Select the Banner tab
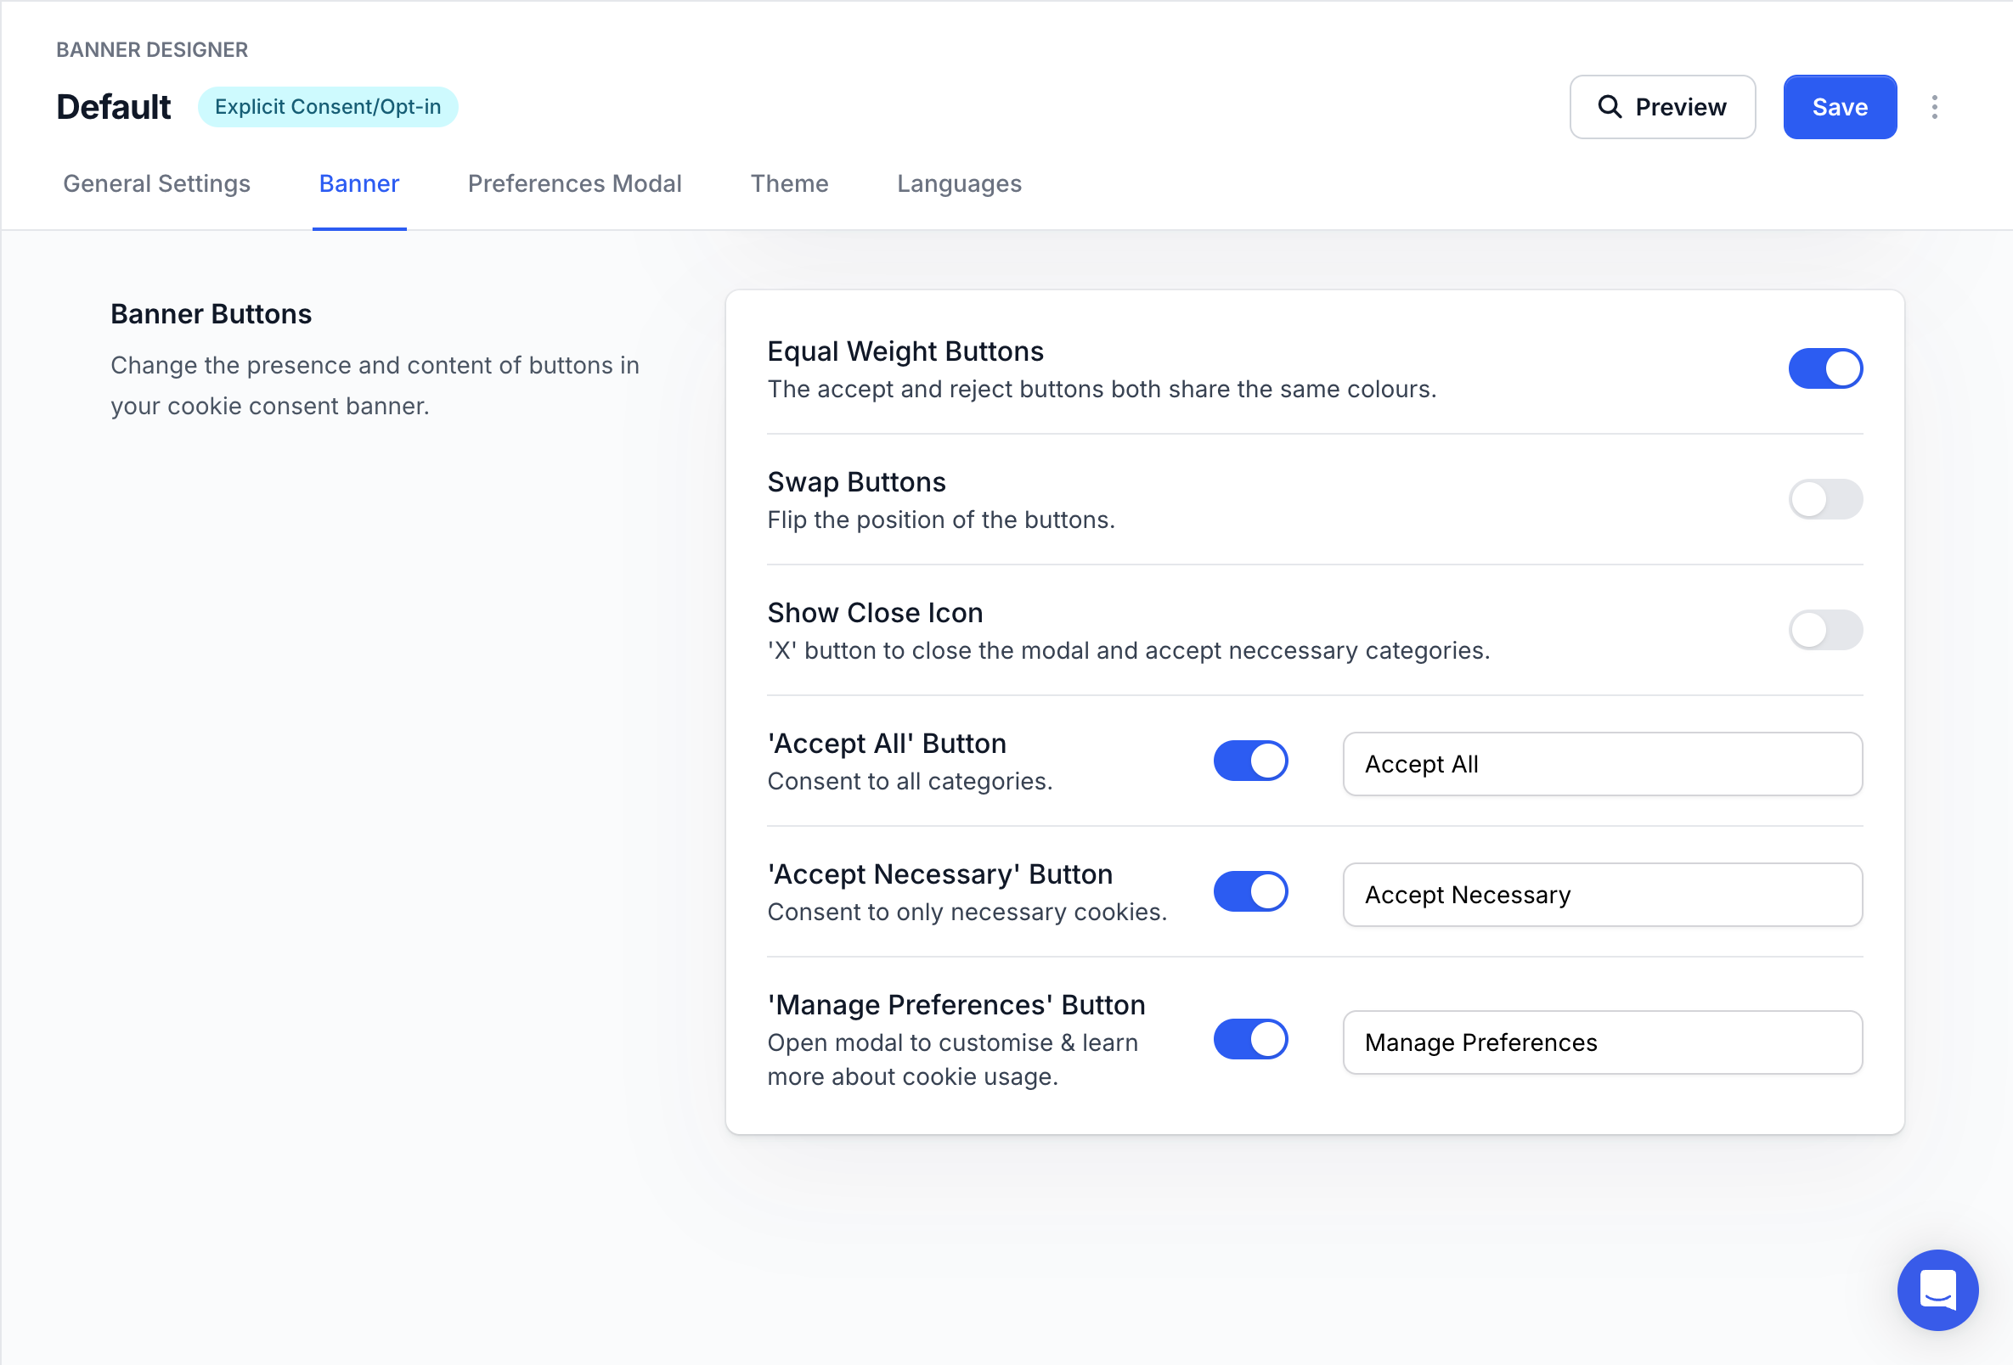 click(359, 183)
